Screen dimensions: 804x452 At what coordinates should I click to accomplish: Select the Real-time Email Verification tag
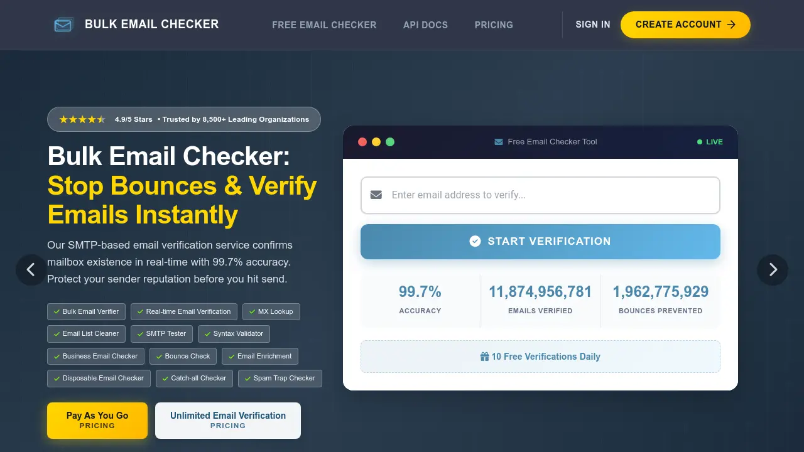[x=184, y=311]
